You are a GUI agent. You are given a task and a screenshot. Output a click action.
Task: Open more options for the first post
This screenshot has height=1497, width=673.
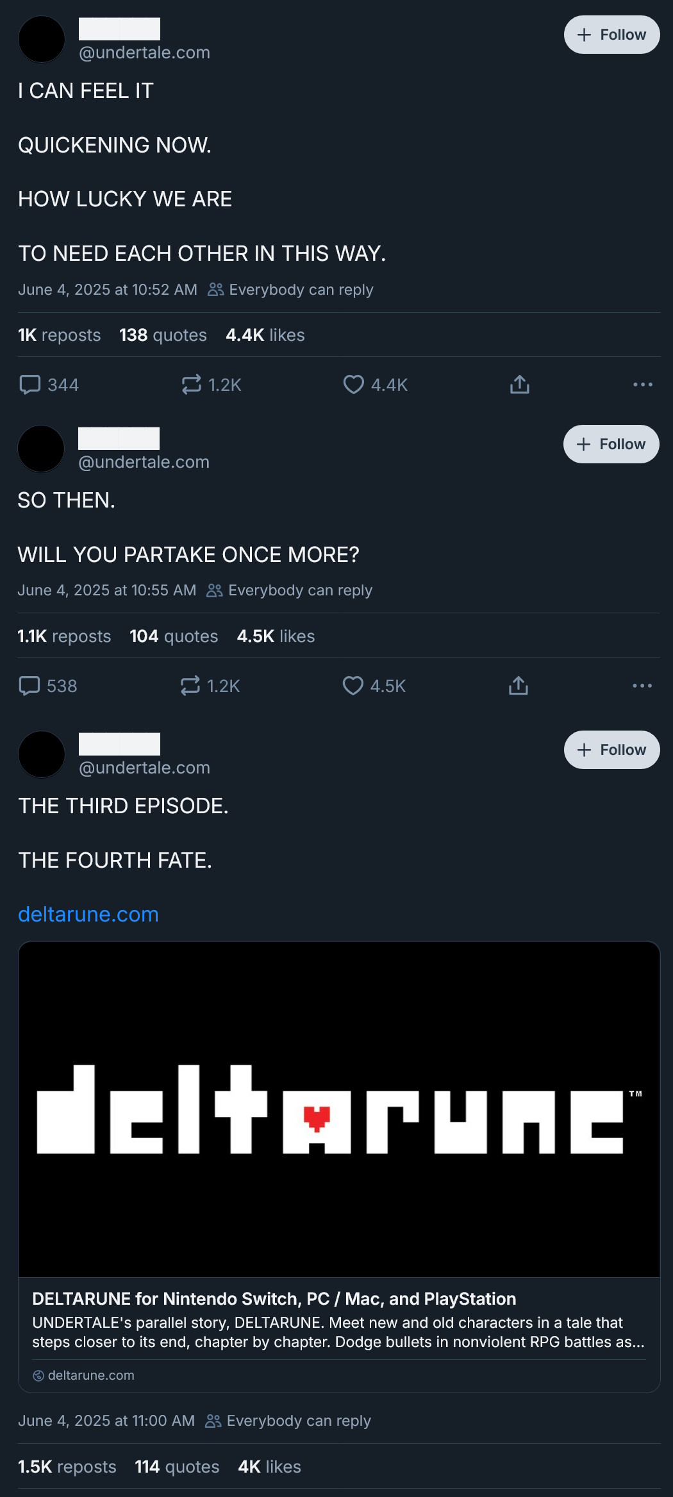(x=642, y=385)
